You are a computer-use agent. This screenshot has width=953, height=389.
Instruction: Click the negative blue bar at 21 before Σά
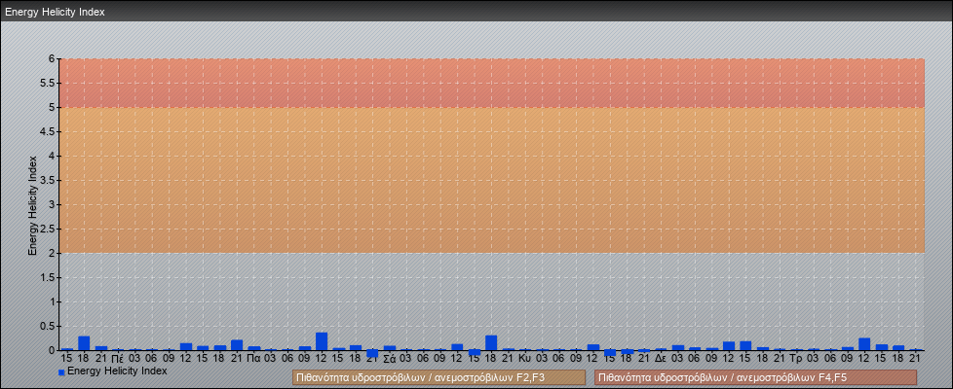point(372,353)
